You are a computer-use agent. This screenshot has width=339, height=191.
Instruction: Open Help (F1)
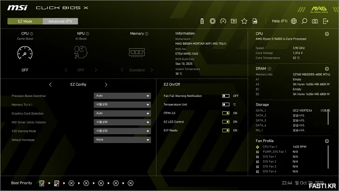(x=279, y=21)
